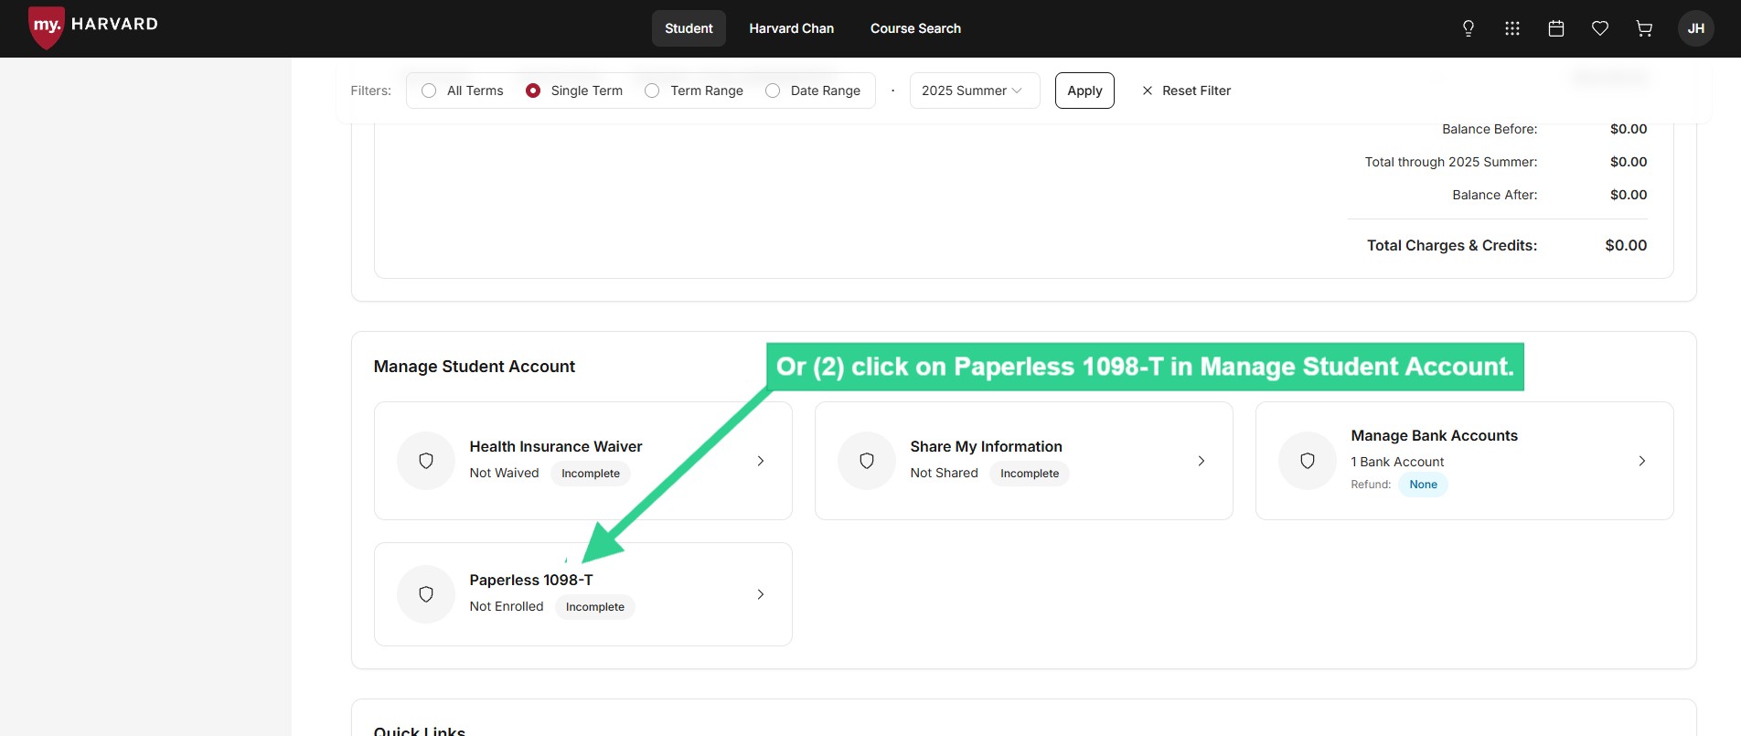Click the X icon beside Reset Filter
Viewport: 1741px width, 736px height.
(x=1148, y=91)
